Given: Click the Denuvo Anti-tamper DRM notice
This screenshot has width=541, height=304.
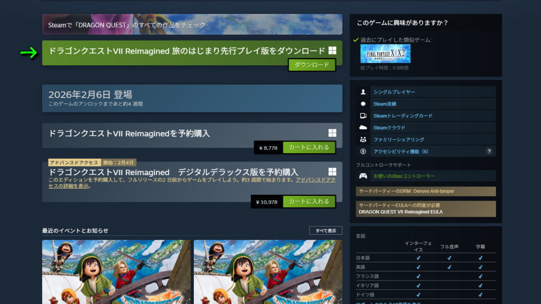Looking at the screenshot, I should [425, 191].
